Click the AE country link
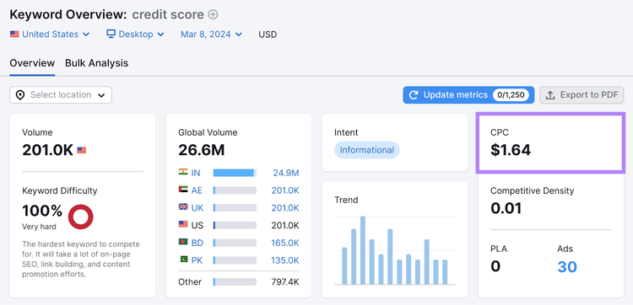 [x=197, y=190]
